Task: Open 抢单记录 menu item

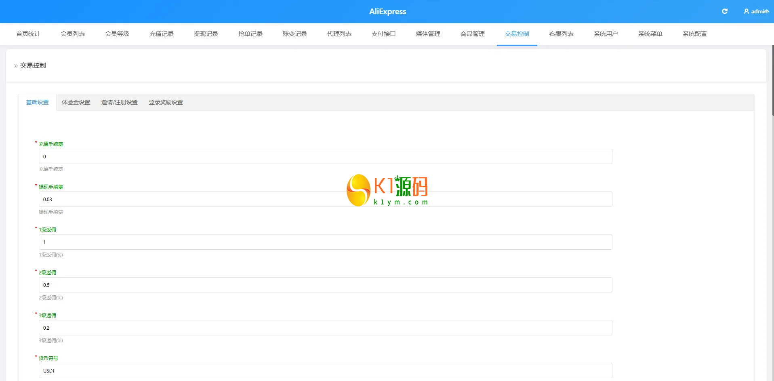Action: (250, 34)
